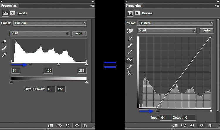
Task: Click the Curves Output field showing 0
Action: tap(190, 117)
